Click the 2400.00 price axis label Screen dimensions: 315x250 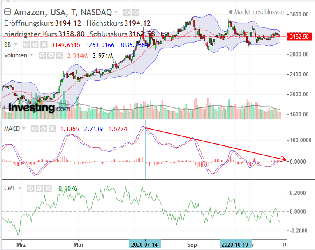[x=299, y=74]
